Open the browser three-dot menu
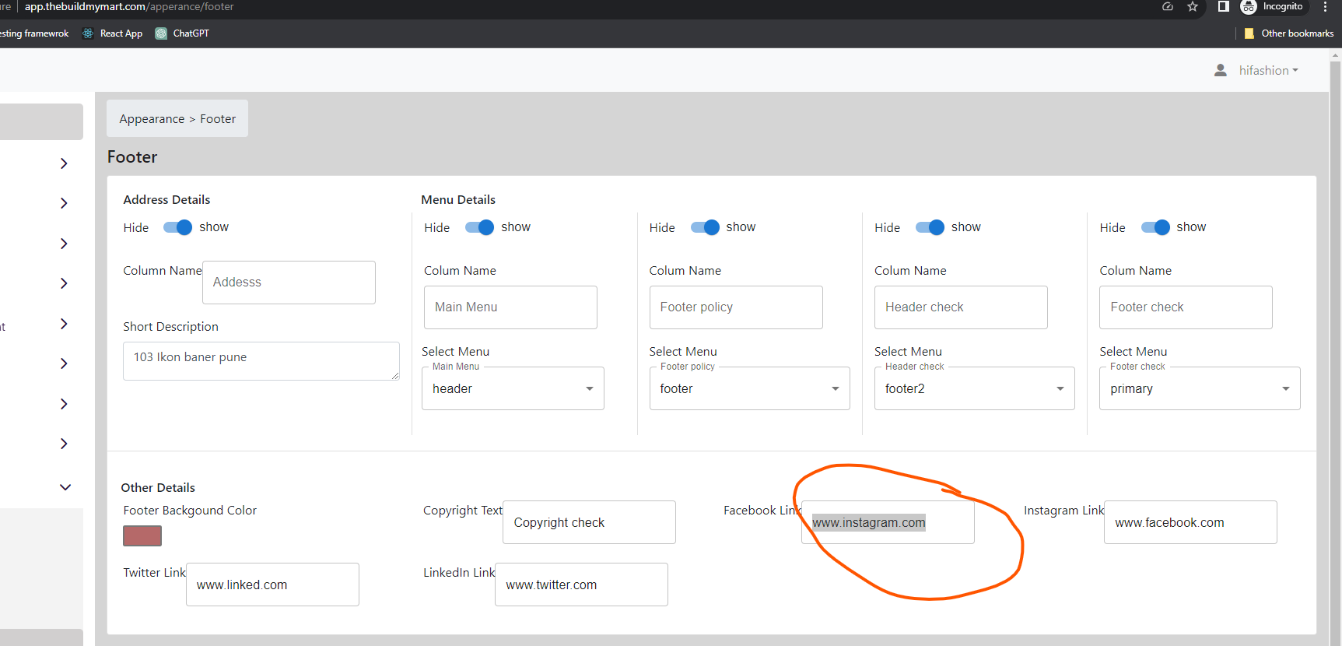1342x646 pixels. 1325,7
